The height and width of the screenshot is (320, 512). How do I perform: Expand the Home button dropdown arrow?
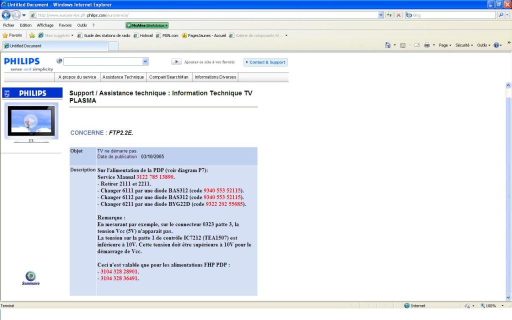click(394, 45)
